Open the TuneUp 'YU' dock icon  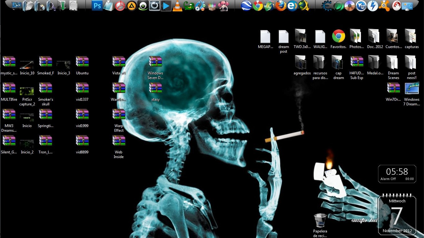[x=361, y=6]
